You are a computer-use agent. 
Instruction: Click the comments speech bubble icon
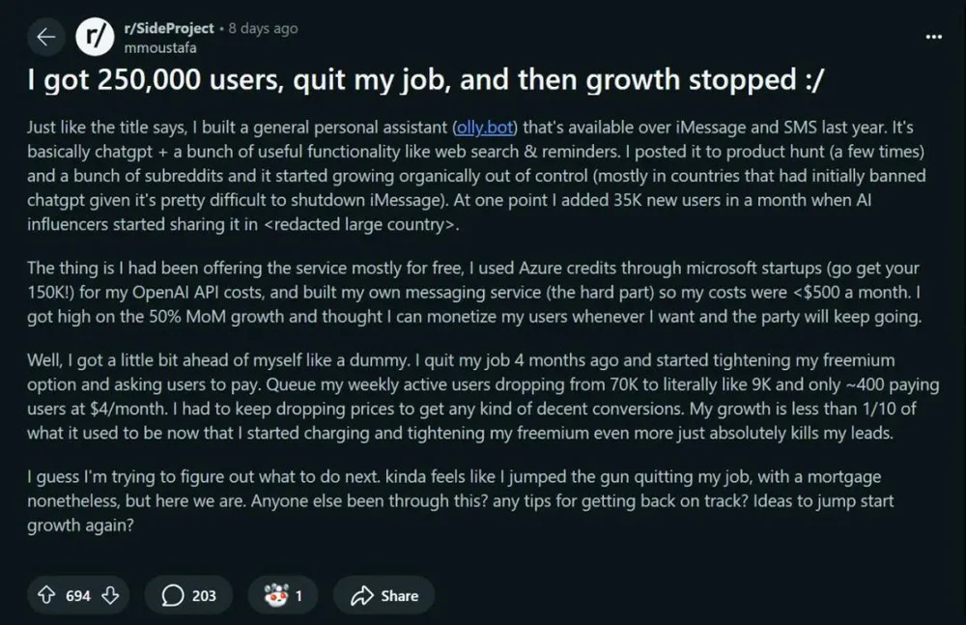(173, 595)
